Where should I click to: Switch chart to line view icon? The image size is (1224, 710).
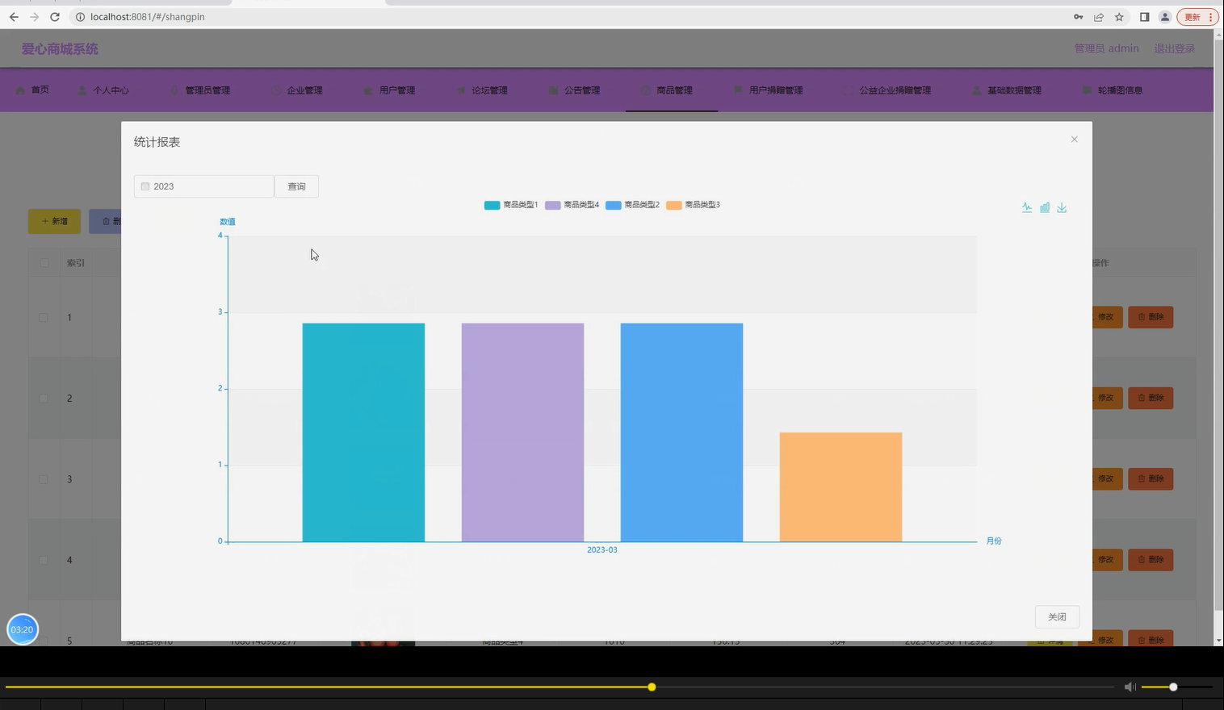1027,207
